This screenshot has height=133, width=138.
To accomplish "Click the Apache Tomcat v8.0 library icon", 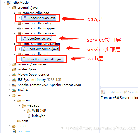I will click(x=14, y=85).
